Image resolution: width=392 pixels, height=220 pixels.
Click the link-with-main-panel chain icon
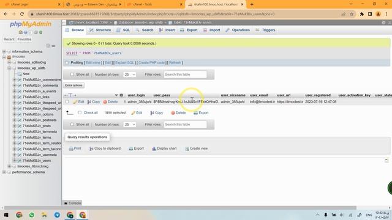(x=53, y=46)
